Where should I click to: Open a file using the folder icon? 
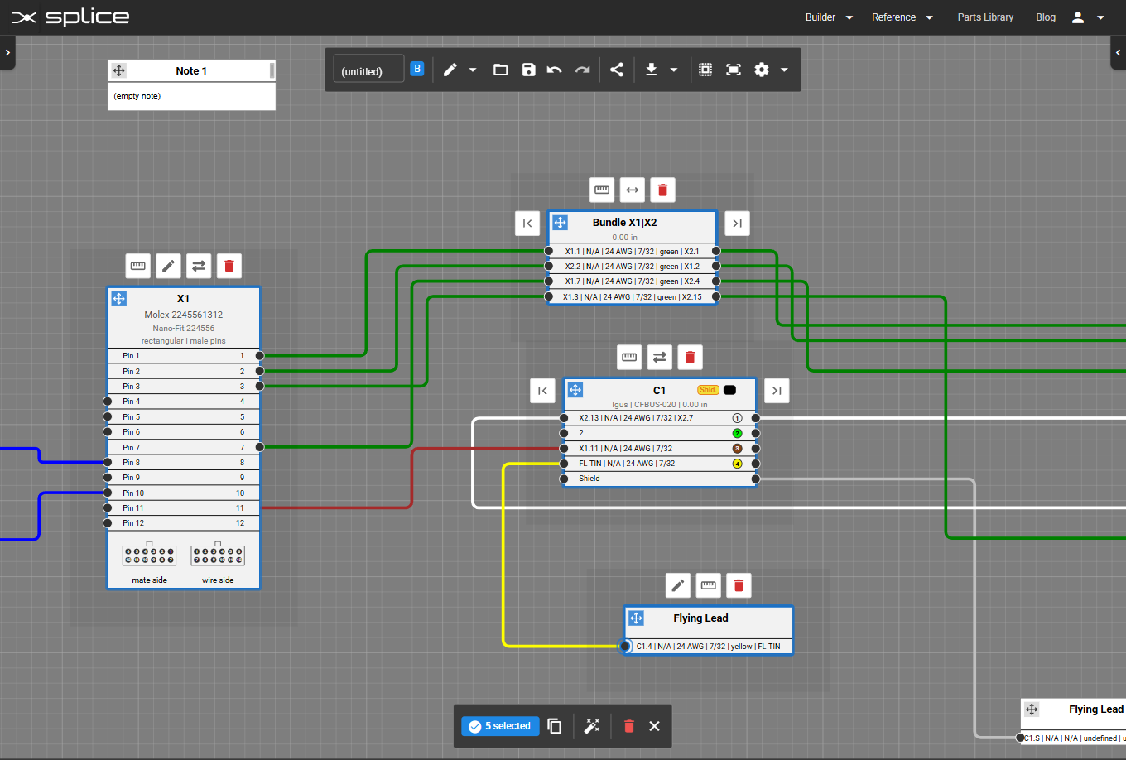click(x=500, y=70)
